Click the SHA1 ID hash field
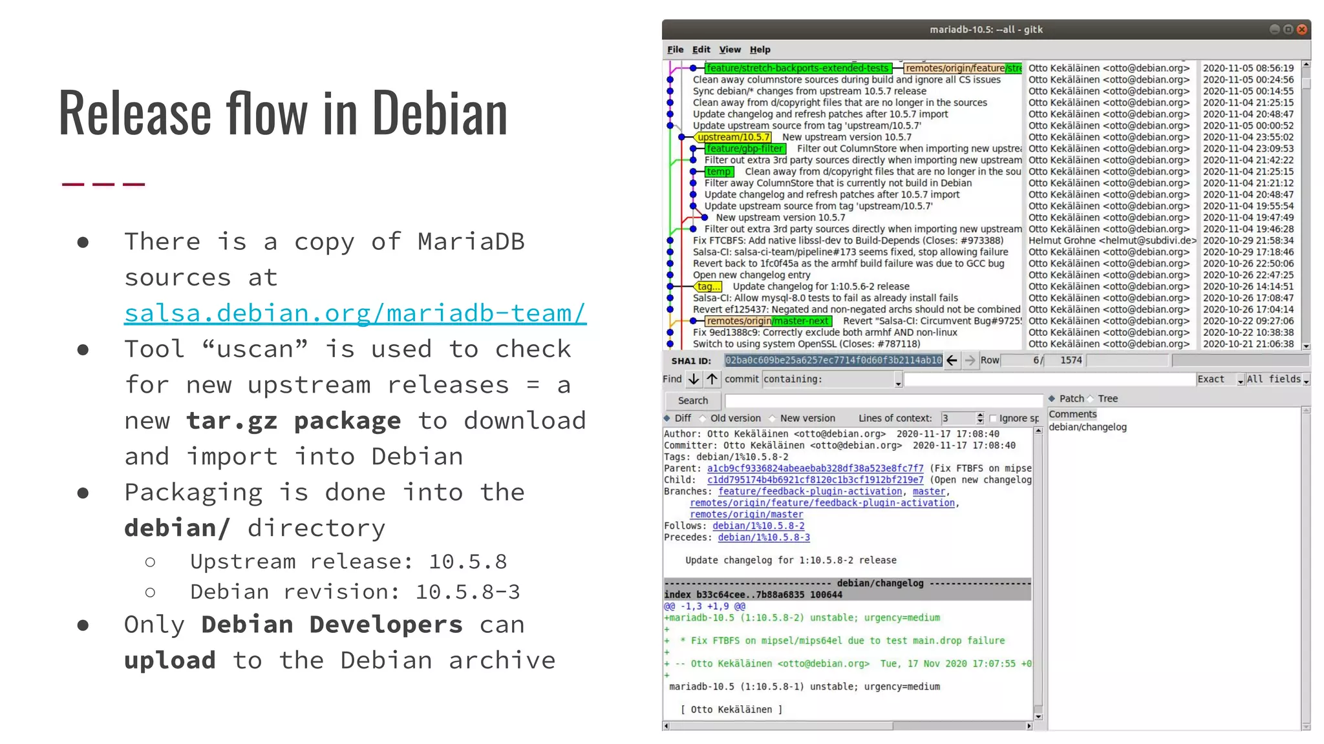Screen dimensions: 1324x744 point(833,360)
